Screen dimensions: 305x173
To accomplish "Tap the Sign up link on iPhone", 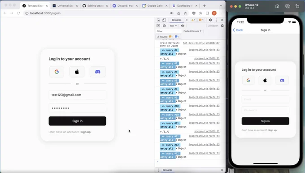I will click(x=272, y=130).
